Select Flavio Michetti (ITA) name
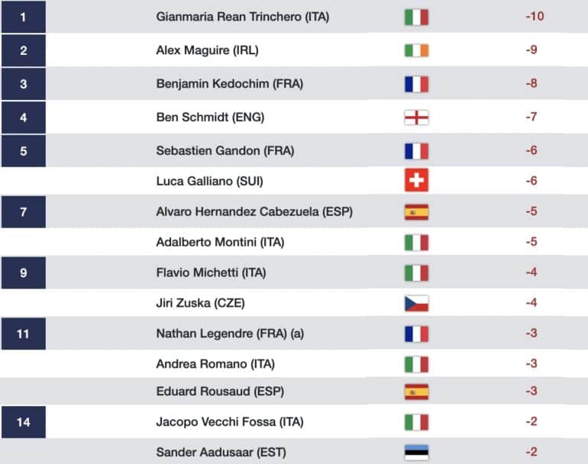588x464 pixels. [211, 272]
